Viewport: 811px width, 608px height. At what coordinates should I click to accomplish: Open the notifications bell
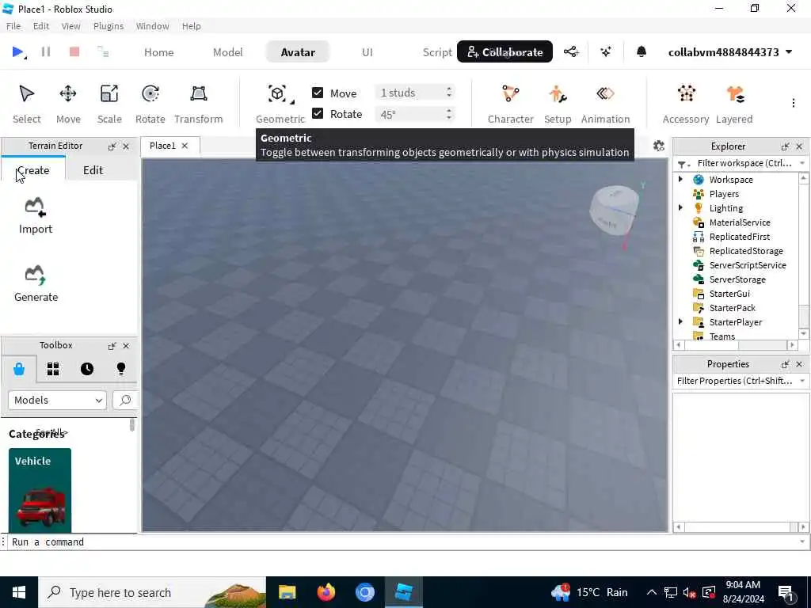[642, 51]
